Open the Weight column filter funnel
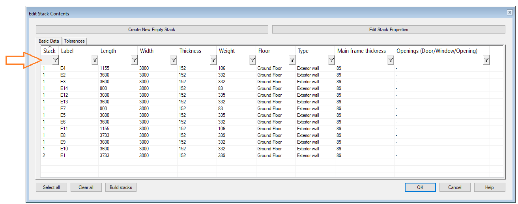Screen dimensions: 518x204 coord(252,60)
